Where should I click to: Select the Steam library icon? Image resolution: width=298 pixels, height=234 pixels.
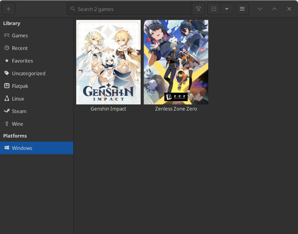6,111
